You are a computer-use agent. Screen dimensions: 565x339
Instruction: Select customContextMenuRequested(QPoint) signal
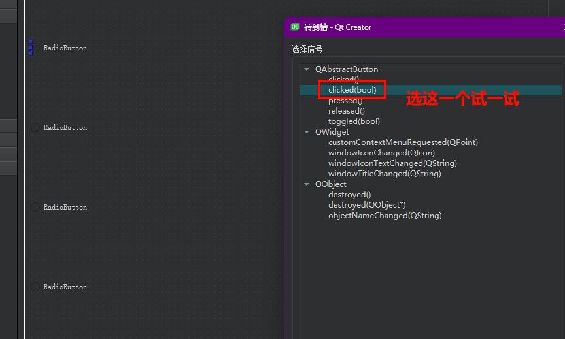[x=403, y=142]
